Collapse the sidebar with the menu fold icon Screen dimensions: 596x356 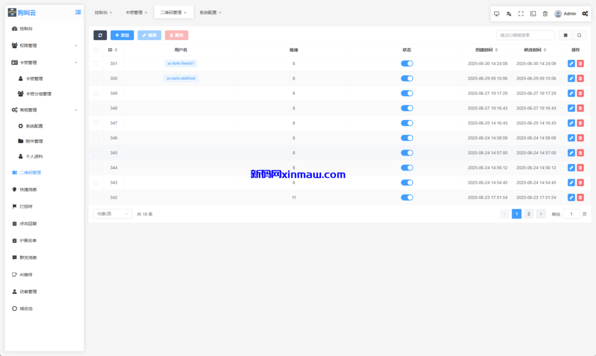(78, 12)
